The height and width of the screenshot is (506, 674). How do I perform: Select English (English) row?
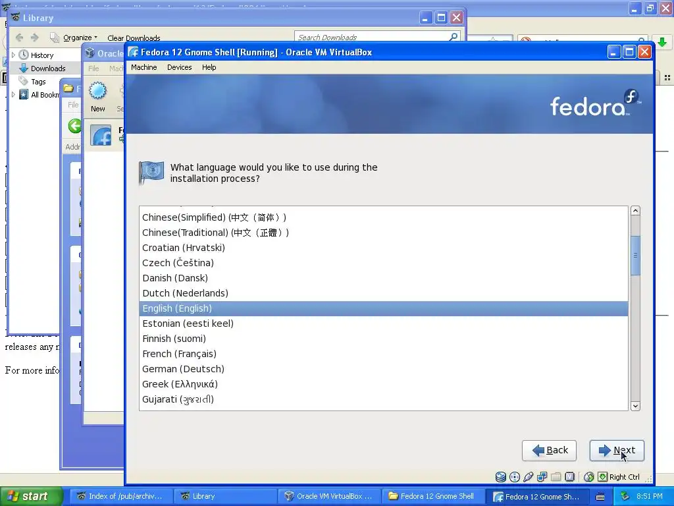pyautogui.click(x=384, y=308)
